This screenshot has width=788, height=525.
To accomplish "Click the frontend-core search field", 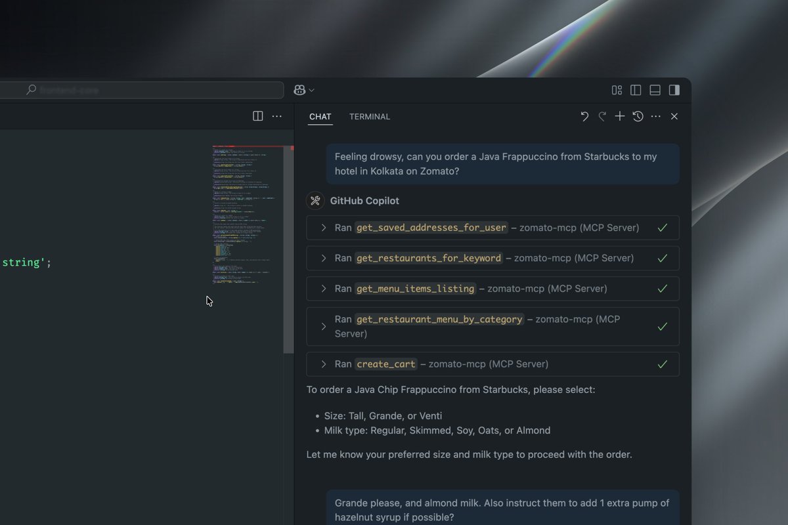I will pyautogui.click(x=142, y=90).
